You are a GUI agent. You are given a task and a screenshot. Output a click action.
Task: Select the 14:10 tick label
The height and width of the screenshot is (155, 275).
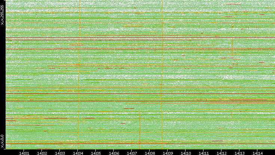click(186, 153)
